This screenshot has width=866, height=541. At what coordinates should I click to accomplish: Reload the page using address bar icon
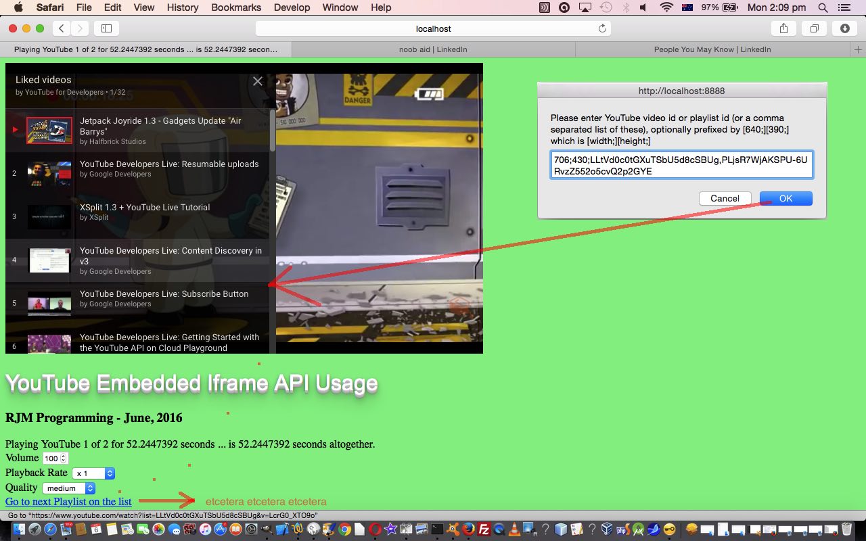coord(602,28)
